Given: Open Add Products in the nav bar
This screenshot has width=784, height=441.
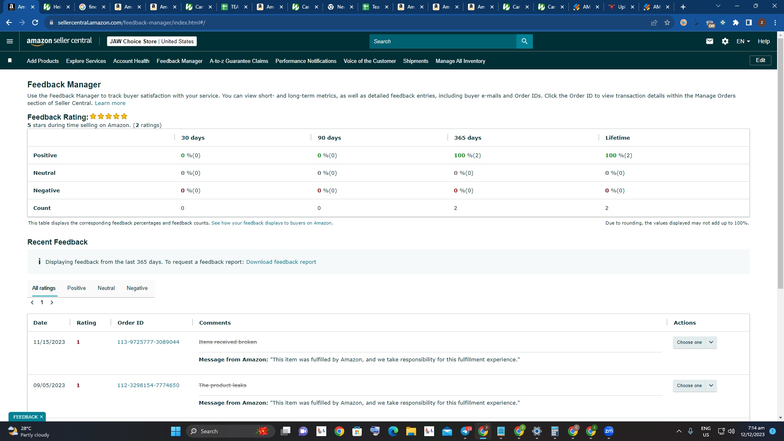Looking at the screenshot, I should pos(43,61).
